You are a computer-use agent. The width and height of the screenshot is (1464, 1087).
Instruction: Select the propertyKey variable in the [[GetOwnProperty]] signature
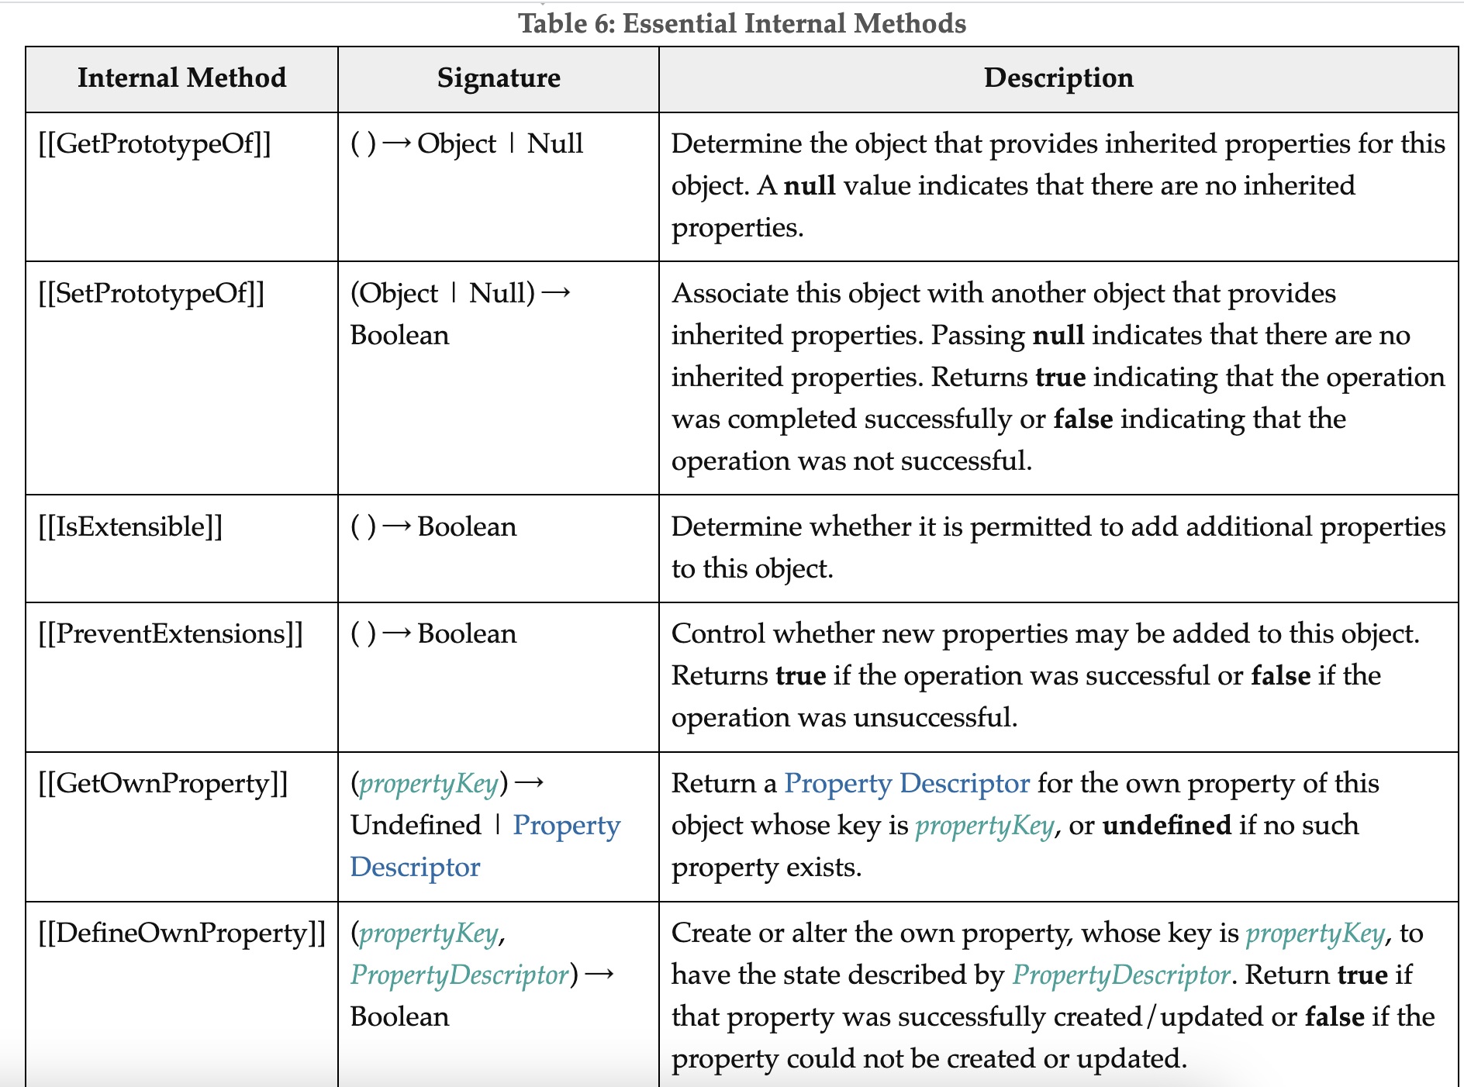click(x=429, y=784)
